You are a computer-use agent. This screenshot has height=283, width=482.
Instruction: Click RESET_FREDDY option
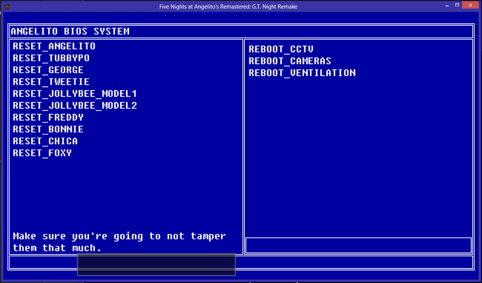coord(48,117)
